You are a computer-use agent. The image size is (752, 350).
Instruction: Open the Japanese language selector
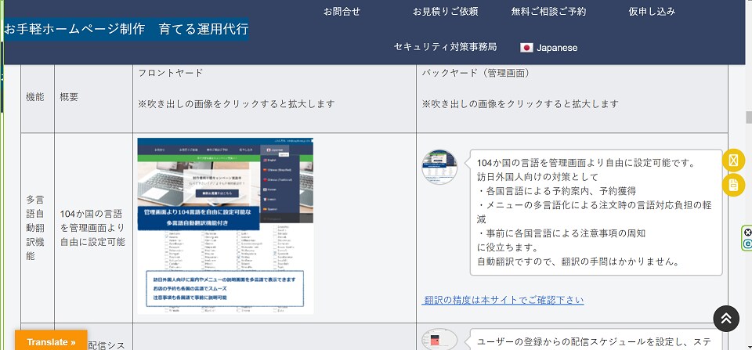[548, 48]
